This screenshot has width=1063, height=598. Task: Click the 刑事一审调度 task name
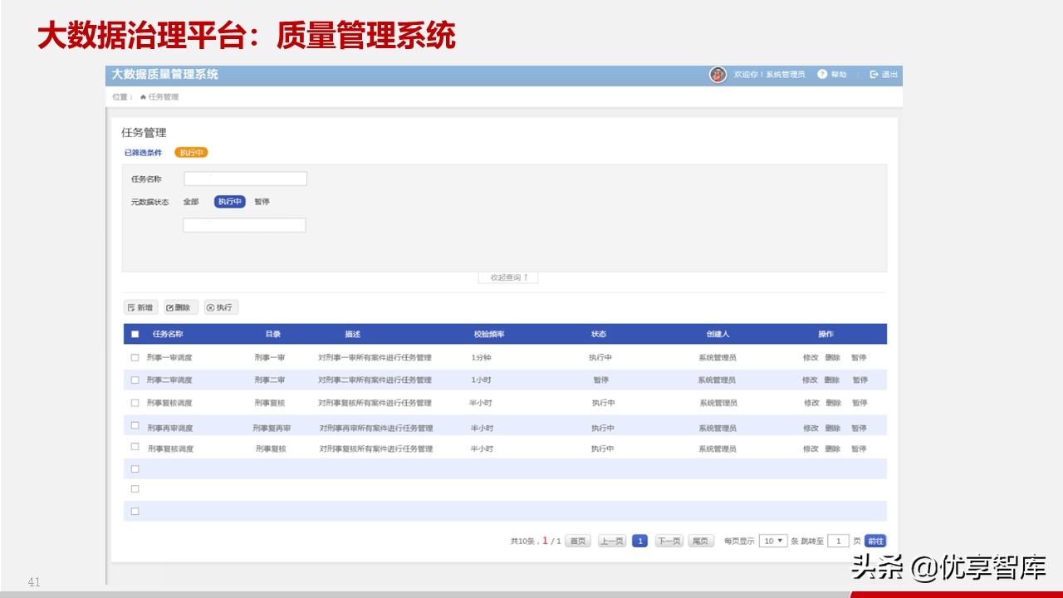click(x=169, y=358)
